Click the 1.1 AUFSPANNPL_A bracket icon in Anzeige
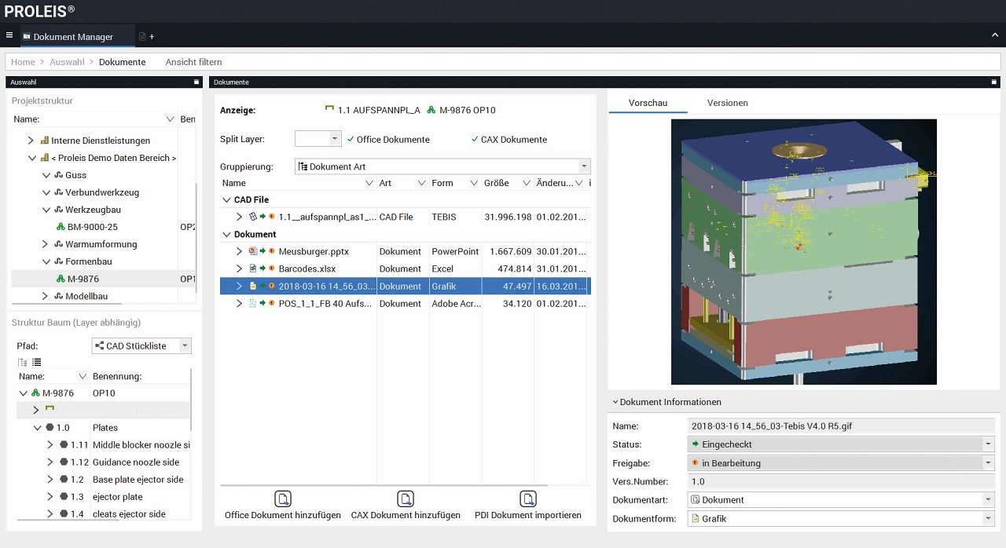The height and width of the screenshot is (548, 1006). (x=329, y=110)
